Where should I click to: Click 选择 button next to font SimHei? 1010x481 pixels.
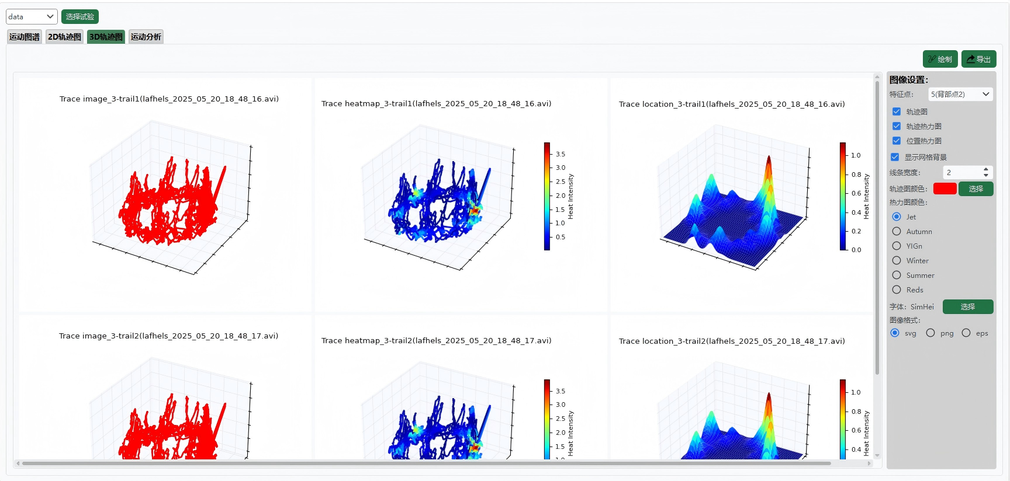968,306
